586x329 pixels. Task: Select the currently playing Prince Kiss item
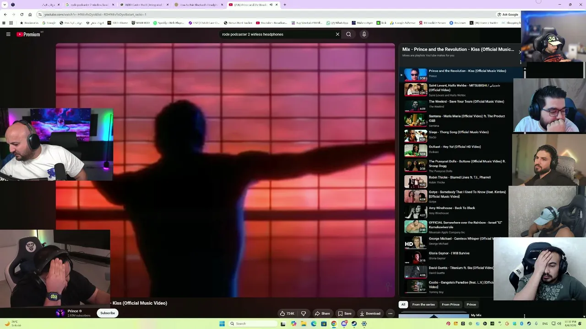(x=461, y=74)
